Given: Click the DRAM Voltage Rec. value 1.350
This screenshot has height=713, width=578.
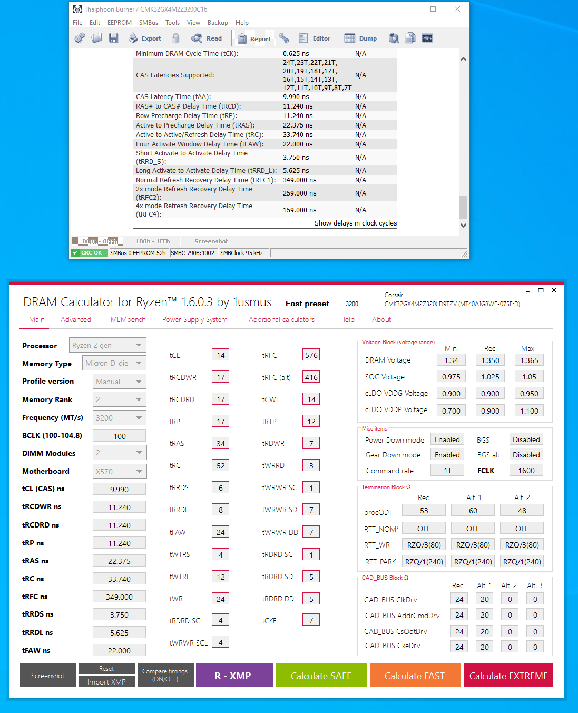Looking at the screenshot, I should click(491, 360).
